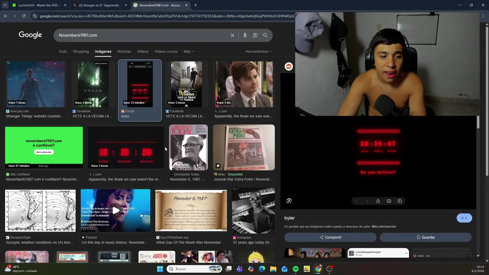Click the preview panel vertical scrollbar
The width and height of the screenshot is (489, 275).
[x=478, y=122]
